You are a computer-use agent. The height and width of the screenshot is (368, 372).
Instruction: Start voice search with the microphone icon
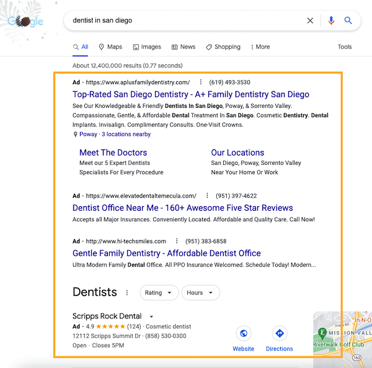point(331,20)
